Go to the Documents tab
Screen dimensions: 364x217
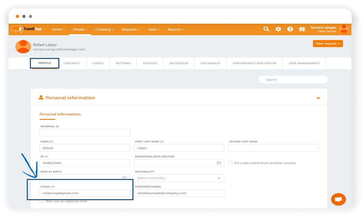click(210, 63)
